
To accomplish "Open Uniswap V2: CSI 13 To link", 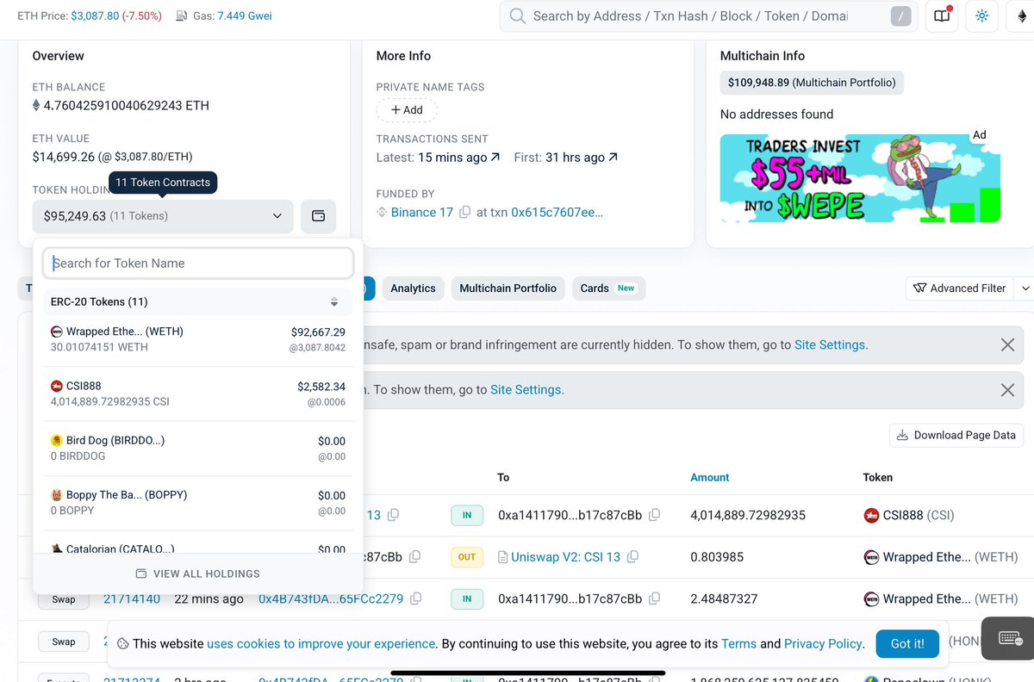I will [x=565, y=557].
